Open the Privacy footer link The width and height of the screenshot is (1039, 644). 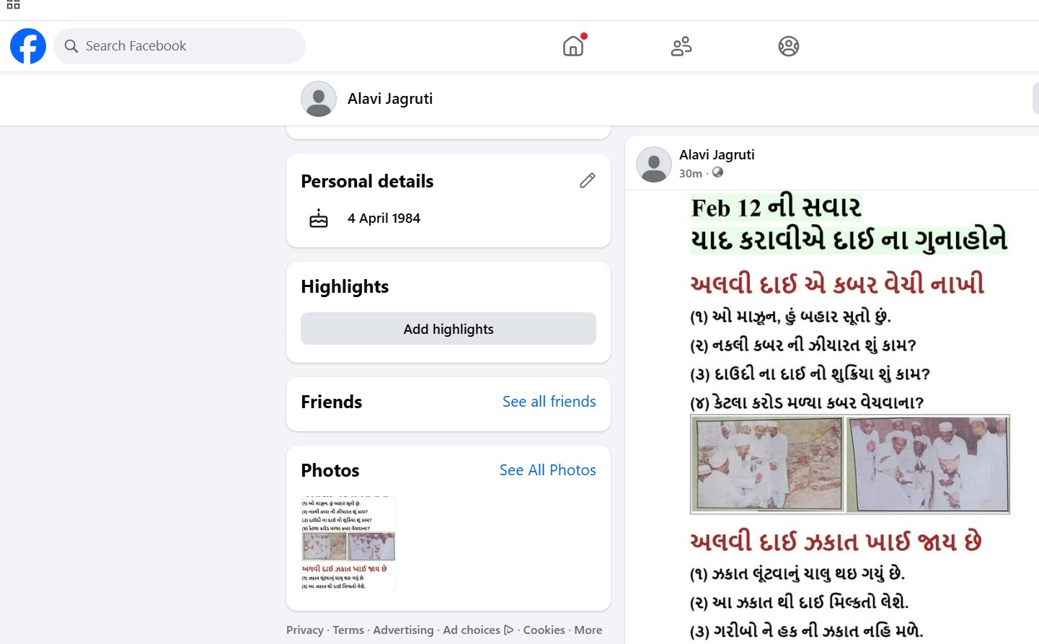(x=304, y=630)
